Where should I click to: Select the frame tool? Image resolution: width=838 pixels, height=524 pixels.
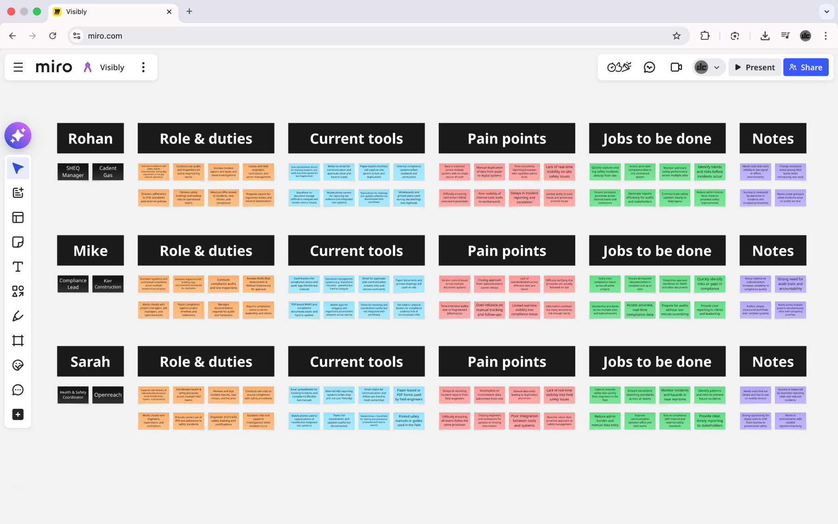[x=18, y=341]
